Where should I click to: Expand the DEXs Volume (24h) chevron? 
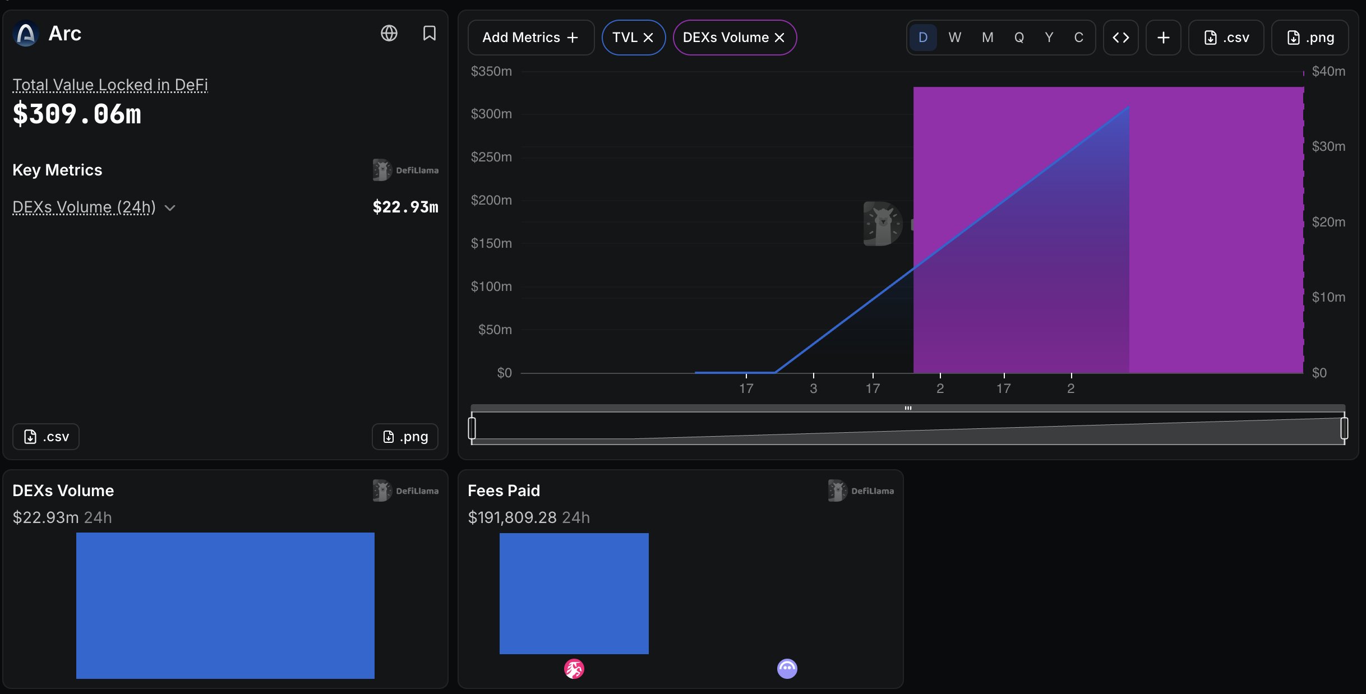coord(170,208)
